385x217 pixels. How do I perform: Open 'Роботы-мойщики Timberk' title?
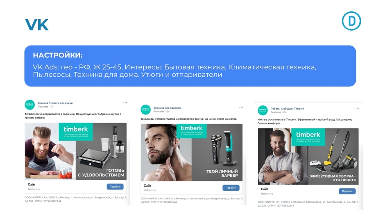(287, 108)
